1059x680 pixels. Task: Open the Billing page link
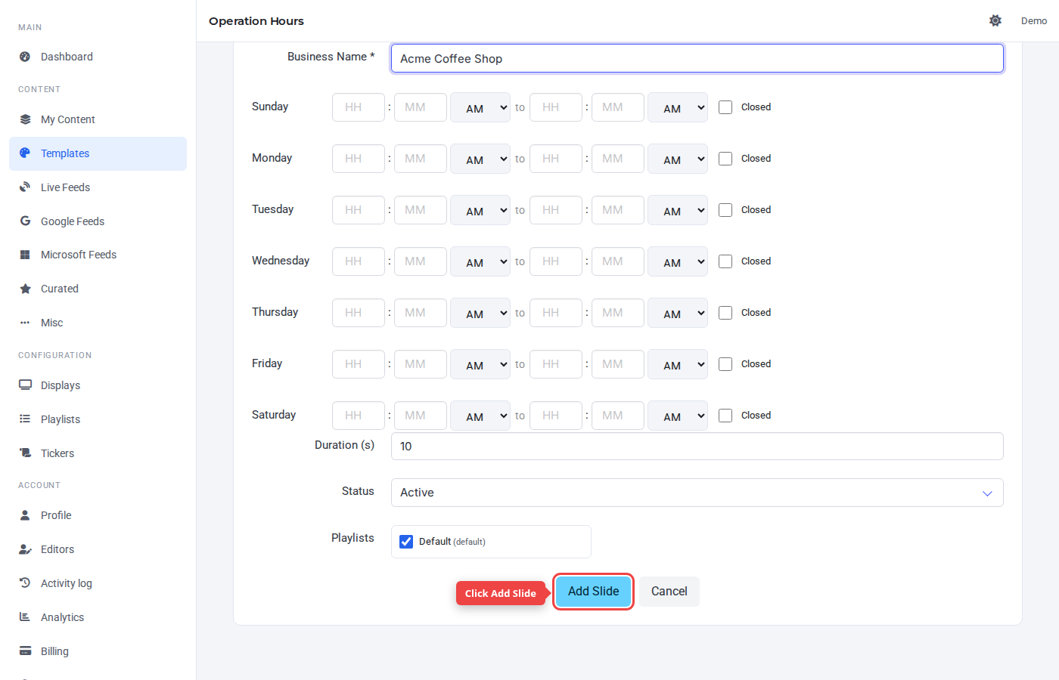[x=98, y=651]
